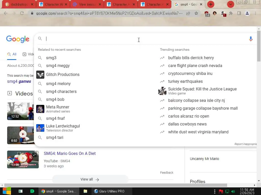Click the browser back arrow
Viewport: 261px width, 195px height.
[6, 13]
